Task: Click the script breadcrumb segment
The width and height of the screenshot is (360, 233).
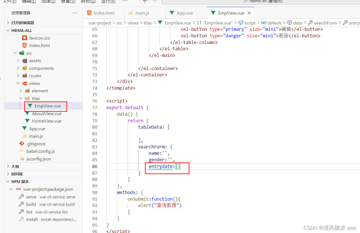Action: pos(247,23)
